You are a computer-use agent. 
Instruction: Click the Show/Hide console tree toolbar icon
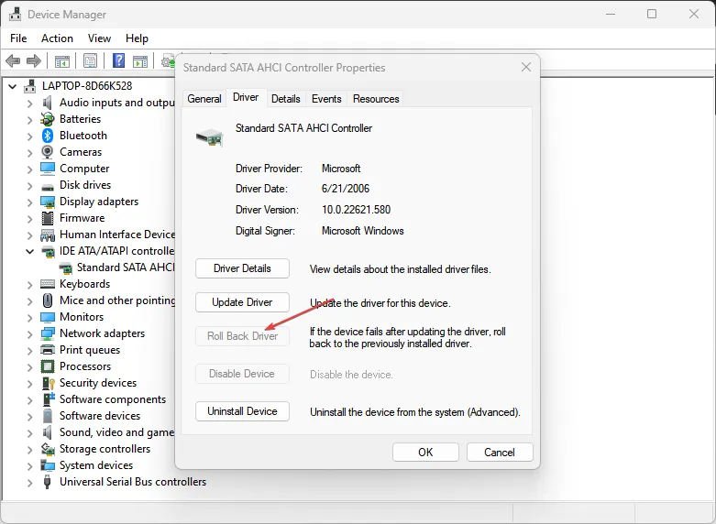click(x=62, y=60)
